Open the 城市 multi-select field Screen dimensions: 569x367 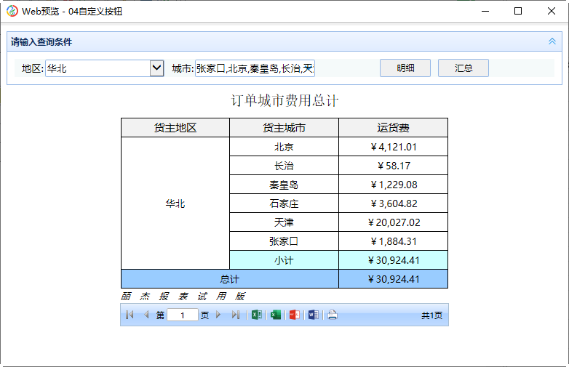click(x=255, y=68)
